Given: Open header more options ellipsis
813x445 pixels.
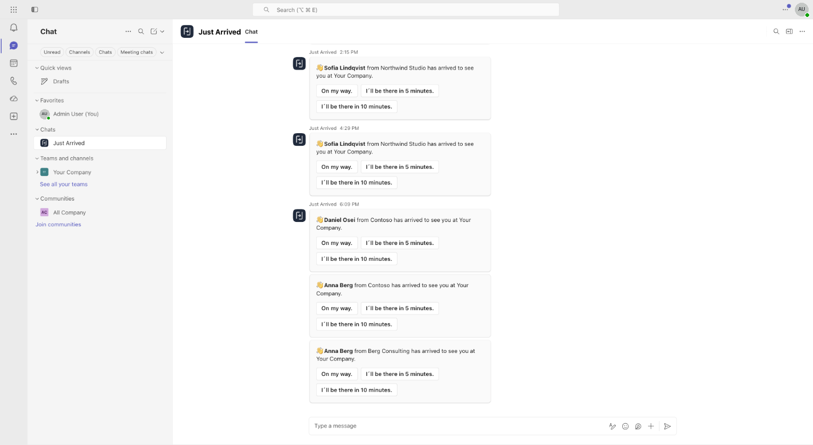Looking at the screenshot, I should point(802,32).
